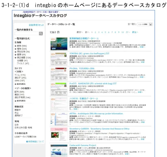167x157 pixels.
Task: Open the YOKOBAI green rice leafhopper EST link
Action: coord(89,53)
